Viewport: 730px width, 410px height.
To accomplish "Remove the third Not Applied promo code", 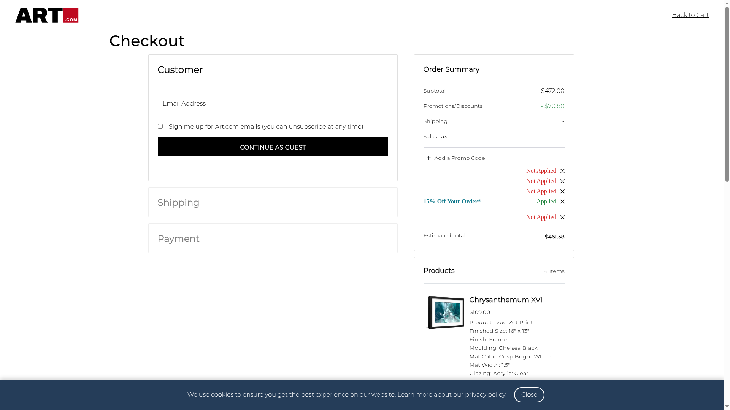I will coord(562,191).
